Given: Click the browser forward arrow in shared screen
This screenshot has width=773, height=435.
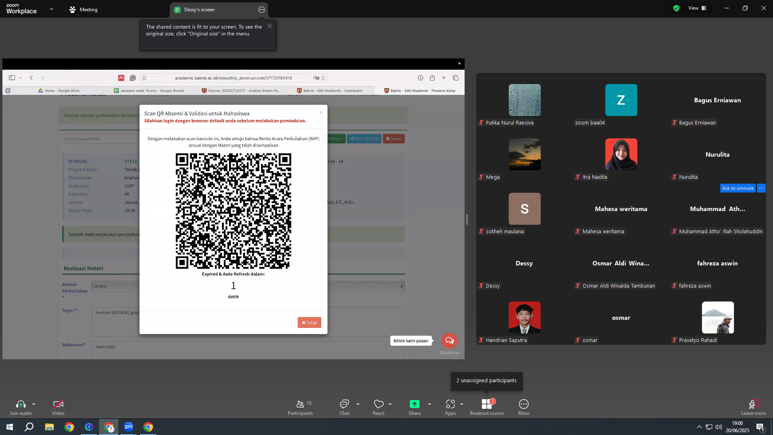Looking at the screenshot, I should pos(42,78).
